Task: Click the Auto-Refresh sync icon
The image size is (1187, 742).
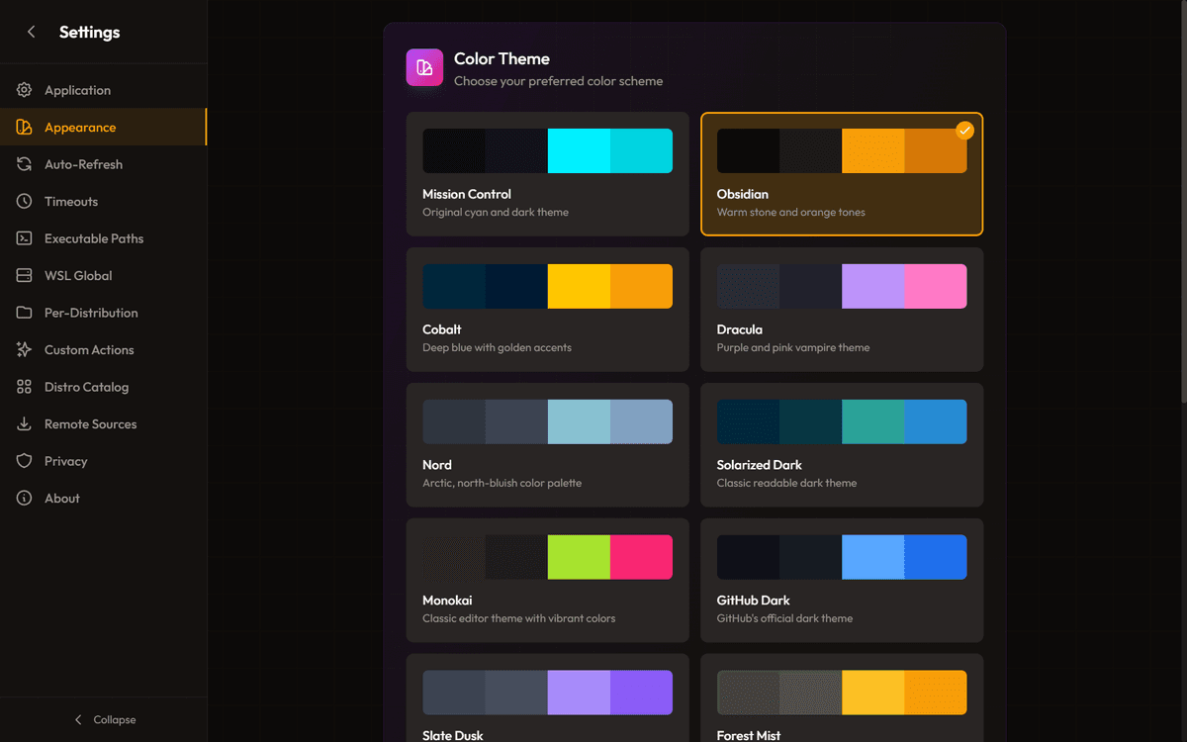Action: coord(25,164)
